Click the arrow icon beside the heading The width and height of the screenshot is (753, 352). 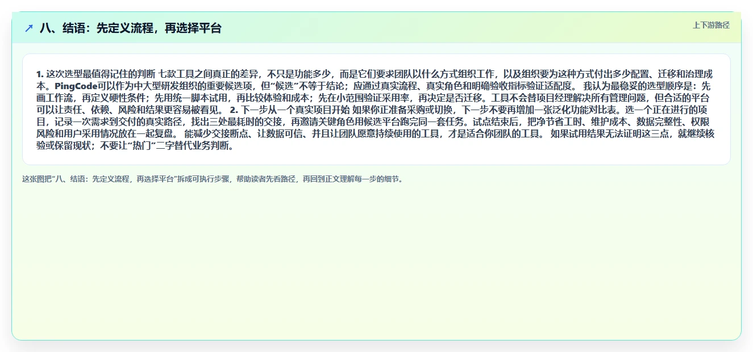(29, 28)
